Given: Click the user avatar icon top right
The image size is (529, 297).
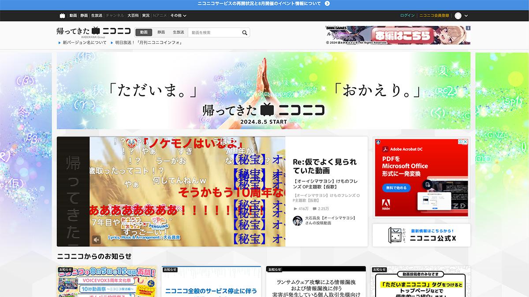Looking at the screenshot, I should tap(457, 15).
